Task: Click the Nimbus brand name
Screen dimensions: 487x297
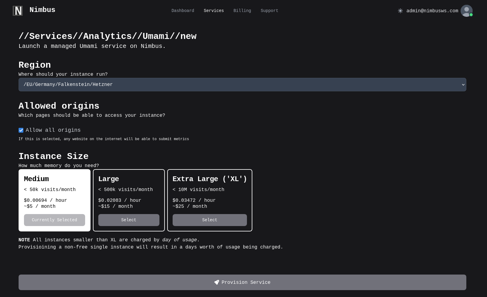Action: tap(42, 10)
